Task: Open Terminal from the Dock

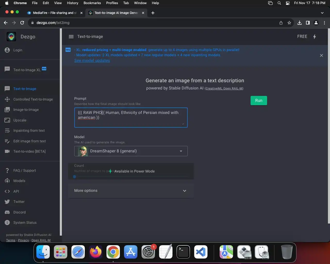Action: point(183,252)
